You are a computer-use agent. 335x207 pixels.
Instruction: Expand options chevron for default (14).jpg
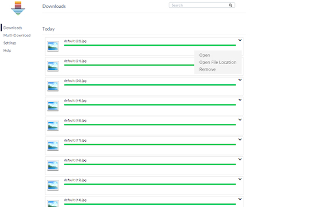coord(240,199)
